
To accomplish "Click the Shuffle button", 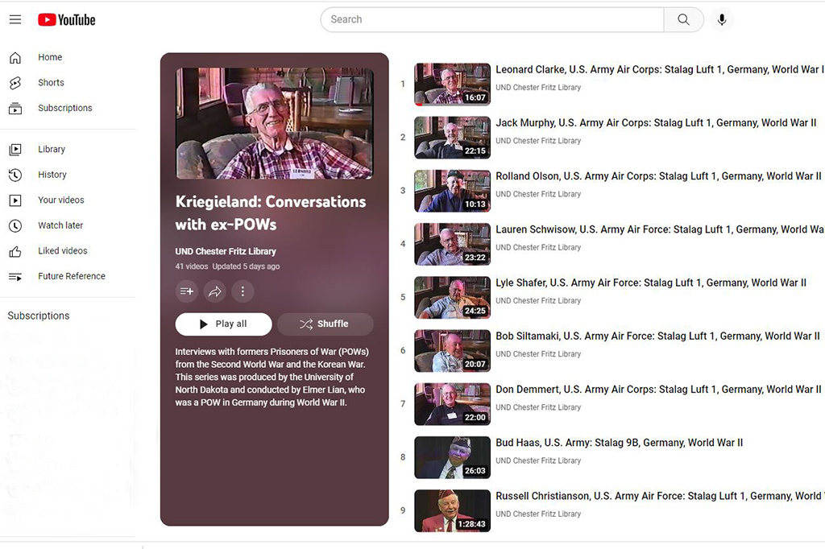I will (325, 324).
